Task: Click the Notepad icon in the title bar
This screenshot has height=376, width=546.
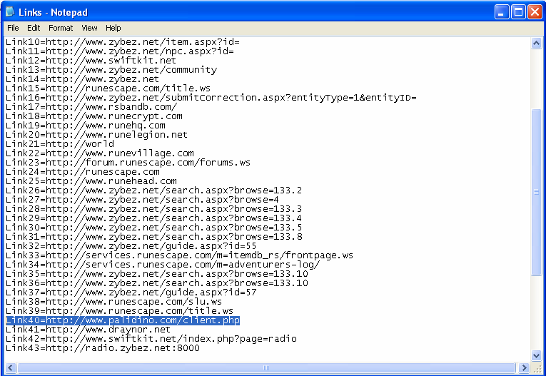Action: coord(10,11)
